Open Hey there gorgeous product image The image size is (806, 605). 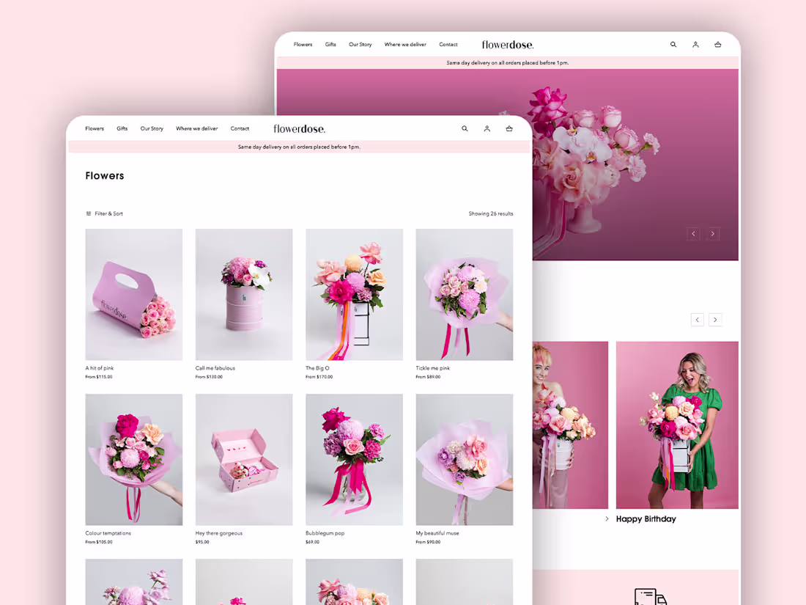coord(244,459)
